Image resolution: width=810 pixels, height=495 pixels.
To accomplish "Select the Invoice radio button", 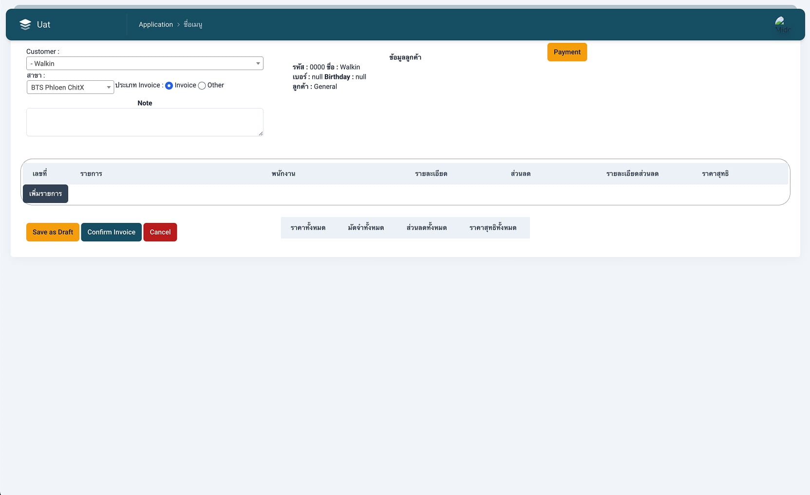I will pos(169,86).
